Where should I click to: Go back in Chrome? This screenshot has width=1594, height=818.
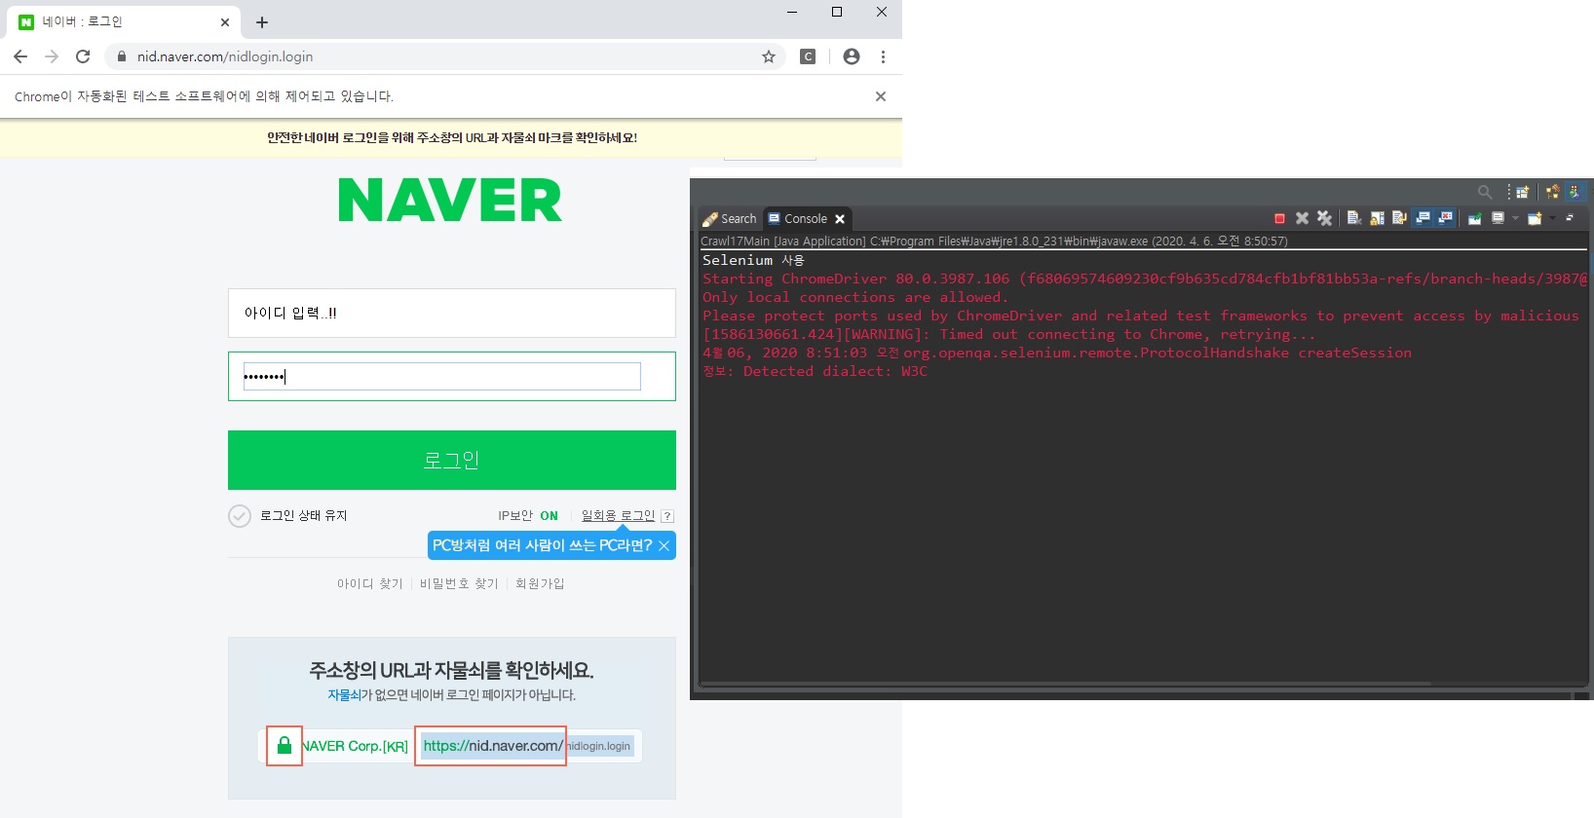[x=20, y=56]
